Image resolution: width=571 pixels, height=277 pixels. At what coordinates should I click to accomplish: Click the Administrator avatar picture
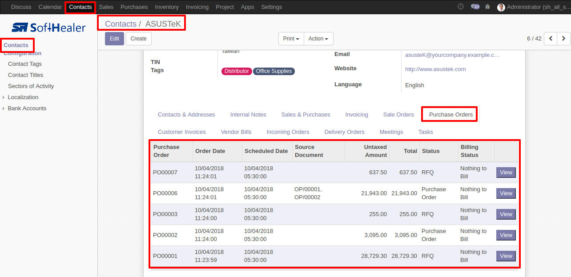(501, 7)
